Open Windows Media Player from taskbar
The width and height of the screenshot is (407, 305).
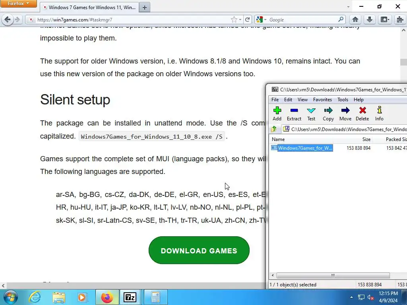pos(82,297)
